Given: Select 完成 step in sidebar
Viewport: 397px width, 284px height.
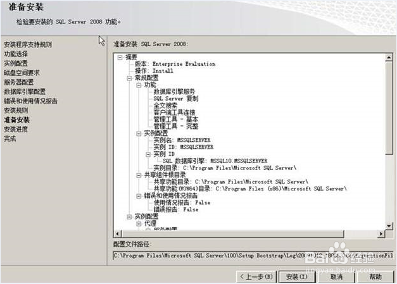Looking at the screenshot, I should click(x=10, y=139).
